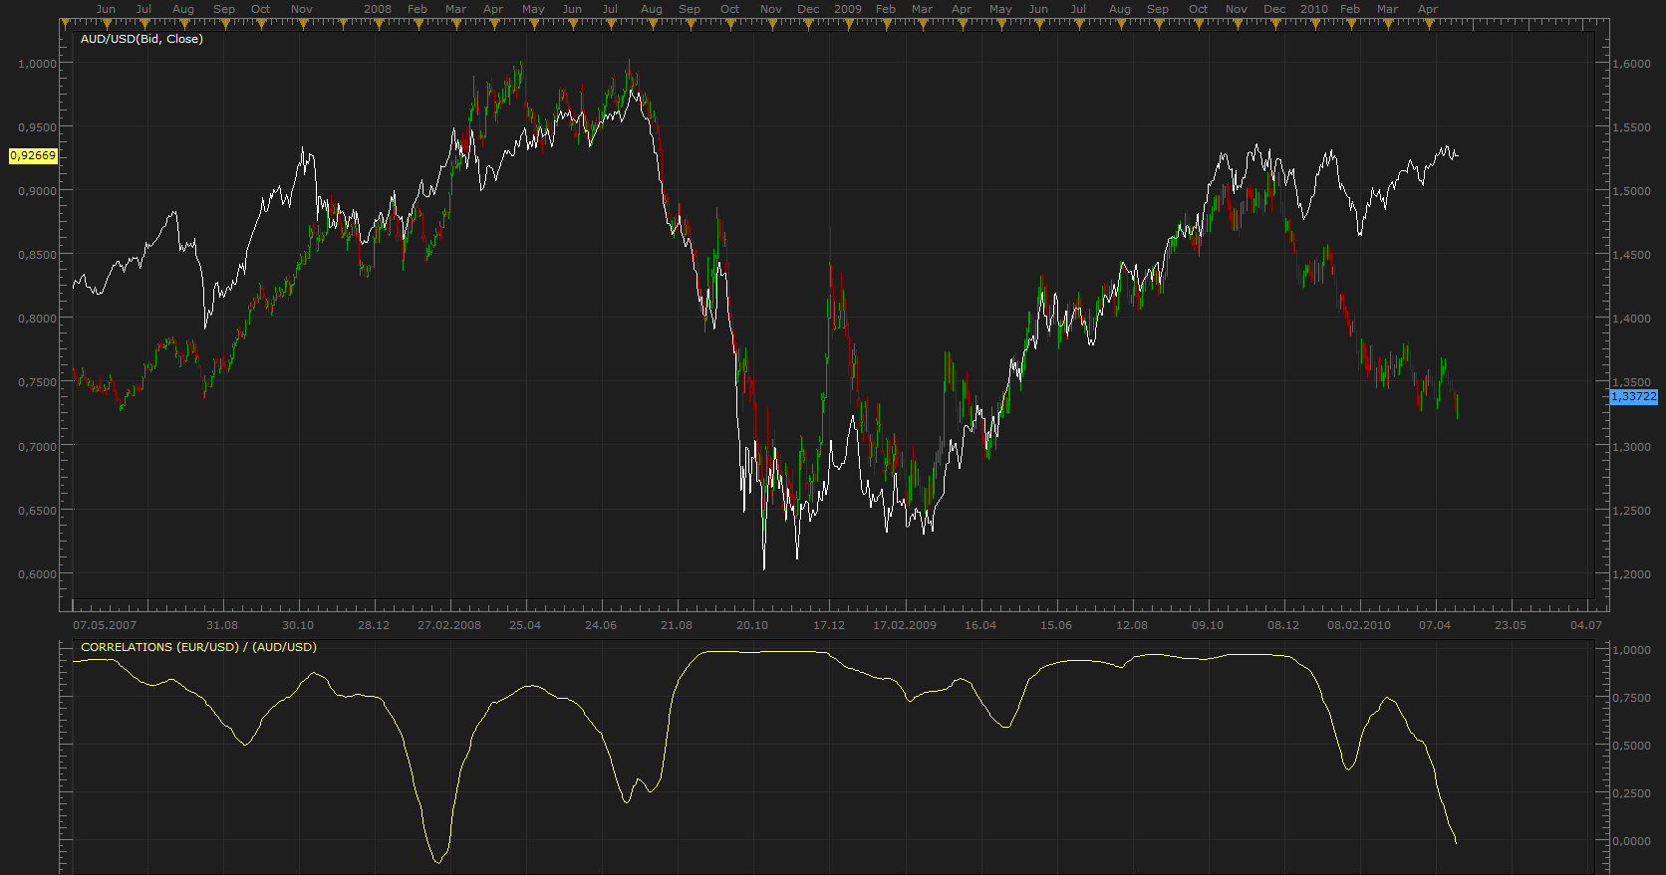Viewport: 1666px width, 875px height.
Task: Click 1,4500 on the right price axis
Action: point(1632,255)
